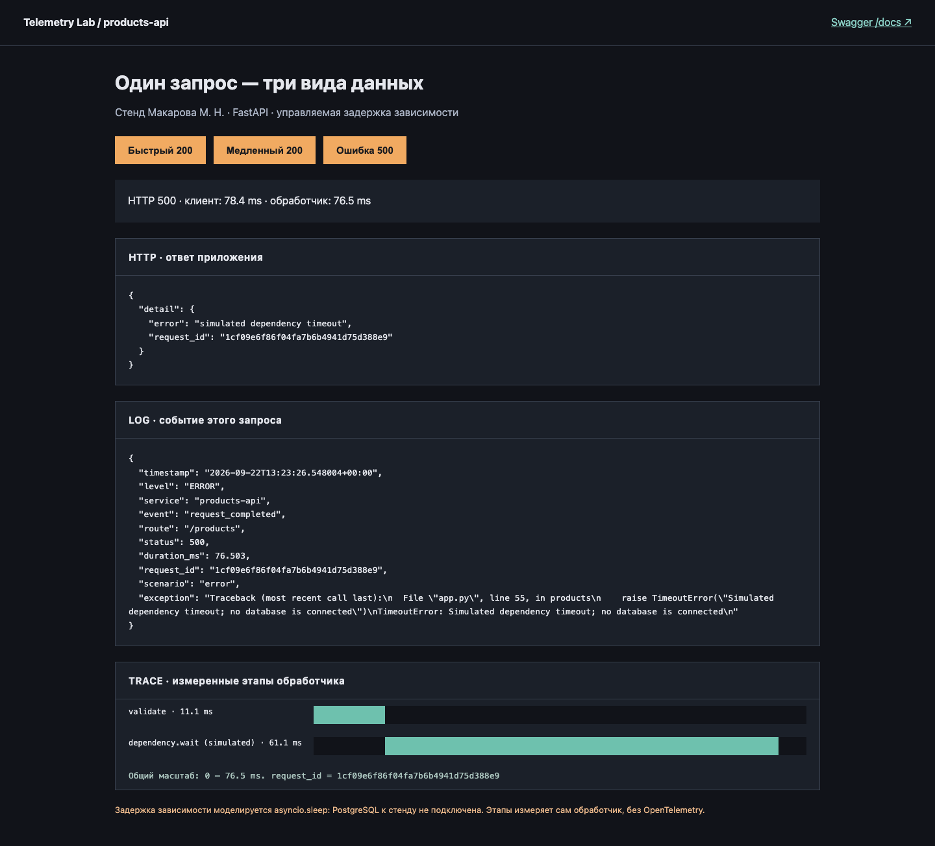
Task: Click the "exception" traceback text in the log
Action: pos(451,605)
